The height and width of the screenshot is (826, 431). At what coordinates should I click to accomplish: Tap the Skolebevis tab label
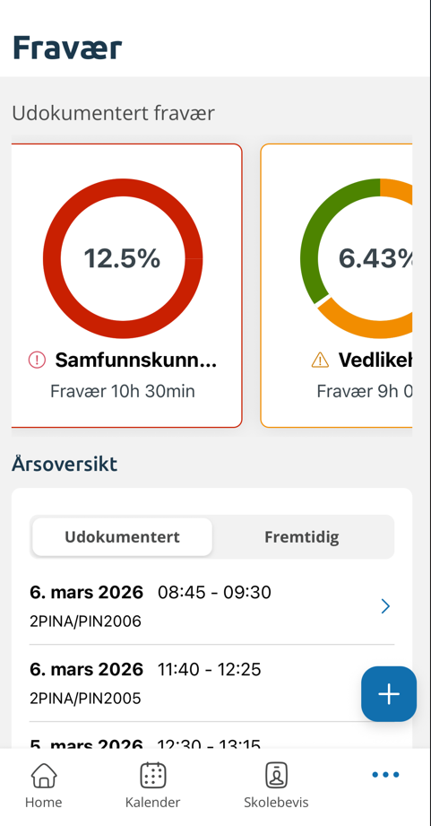[x=276, y=803]
